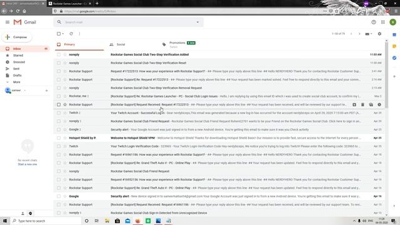This screenshot has height=225, width=400.
Task: Open Google Security alert email from Apr 16
Action: (219, 196)
